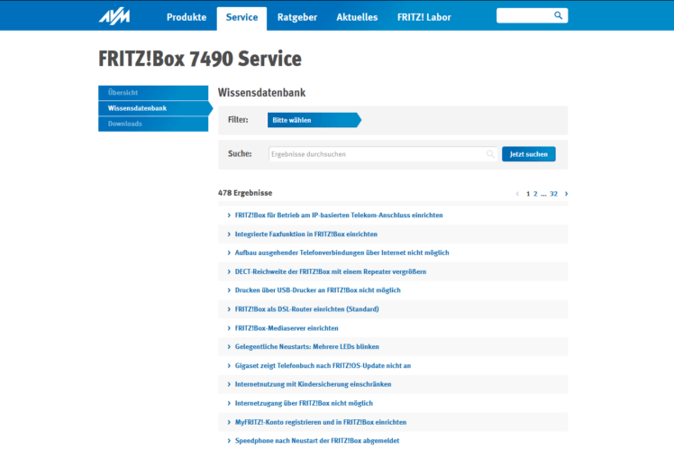The image size is (674, 450).
Task: Open Aufbau ausgehender Telefonverbindungen article
Action: pos(342,253)
